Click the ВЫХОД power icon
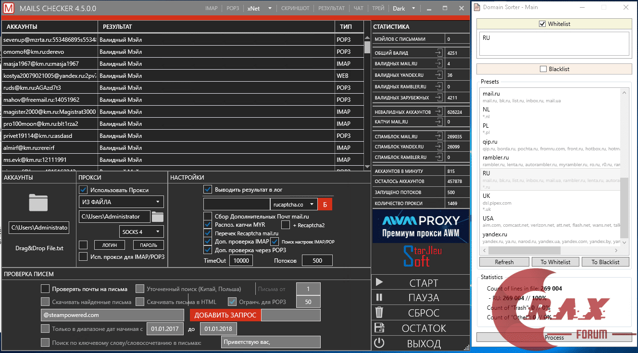The height and width of the screenshot is (353, 638). [x=379, y=343]
